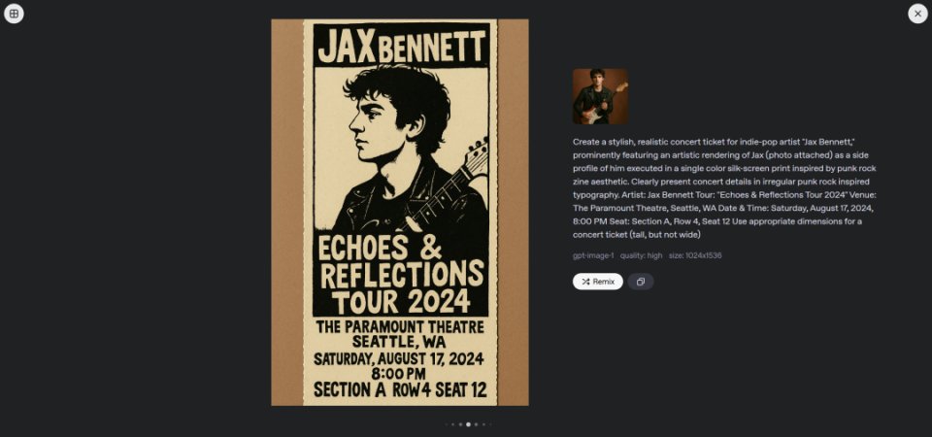Go to the second carousel dot

pyautogui.click(x=452, y=424)
